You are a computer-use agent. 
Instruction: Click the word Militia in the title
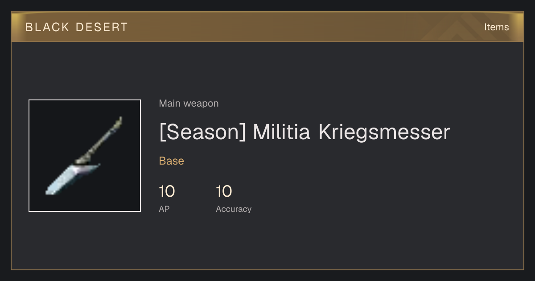pyautogui.click(x=281, y=132)
